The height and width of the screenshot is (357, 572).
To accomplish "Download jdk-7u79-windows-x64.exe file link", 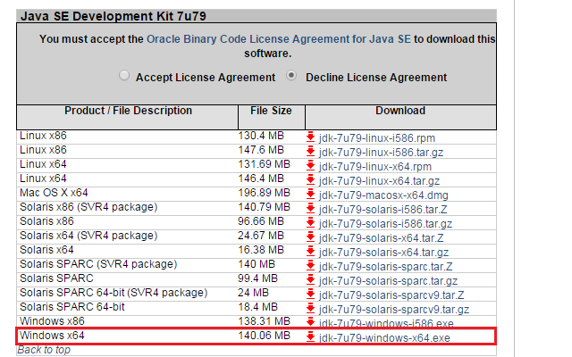I will [x=384, y=337].
